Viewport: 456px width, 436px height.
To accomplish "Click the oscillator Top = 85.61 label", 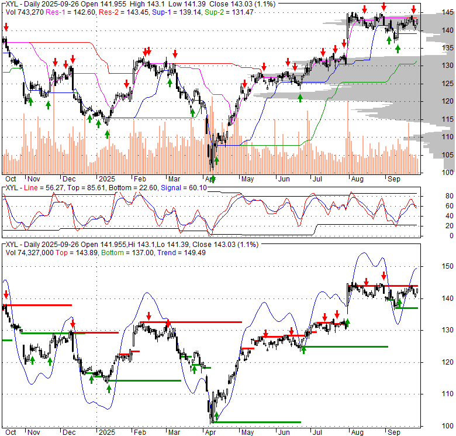I will point(86,188).
